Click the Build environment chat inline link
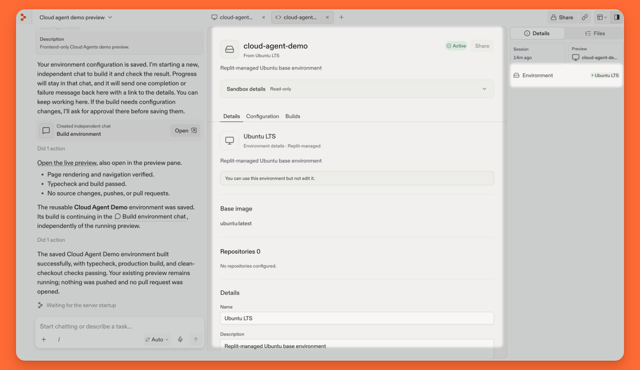The width and height of the screenshot is (640, 370). (x=150, y=217)
